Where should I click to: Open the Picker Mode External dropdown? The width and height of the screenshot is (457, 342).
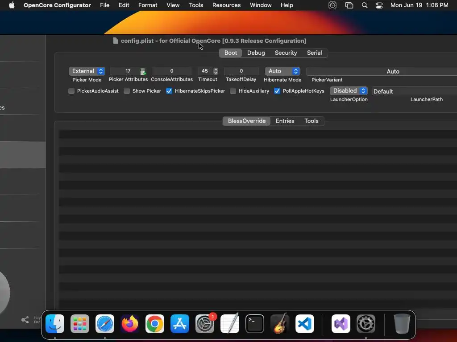point(87,71)
